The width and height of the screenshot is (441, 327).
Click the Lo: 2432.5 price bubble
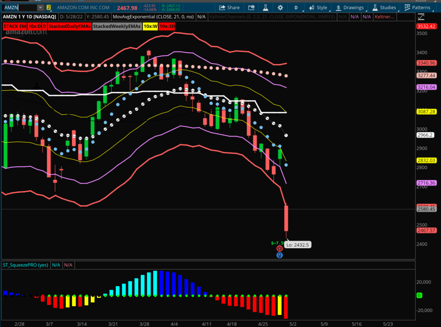click(x=298, y=245)
